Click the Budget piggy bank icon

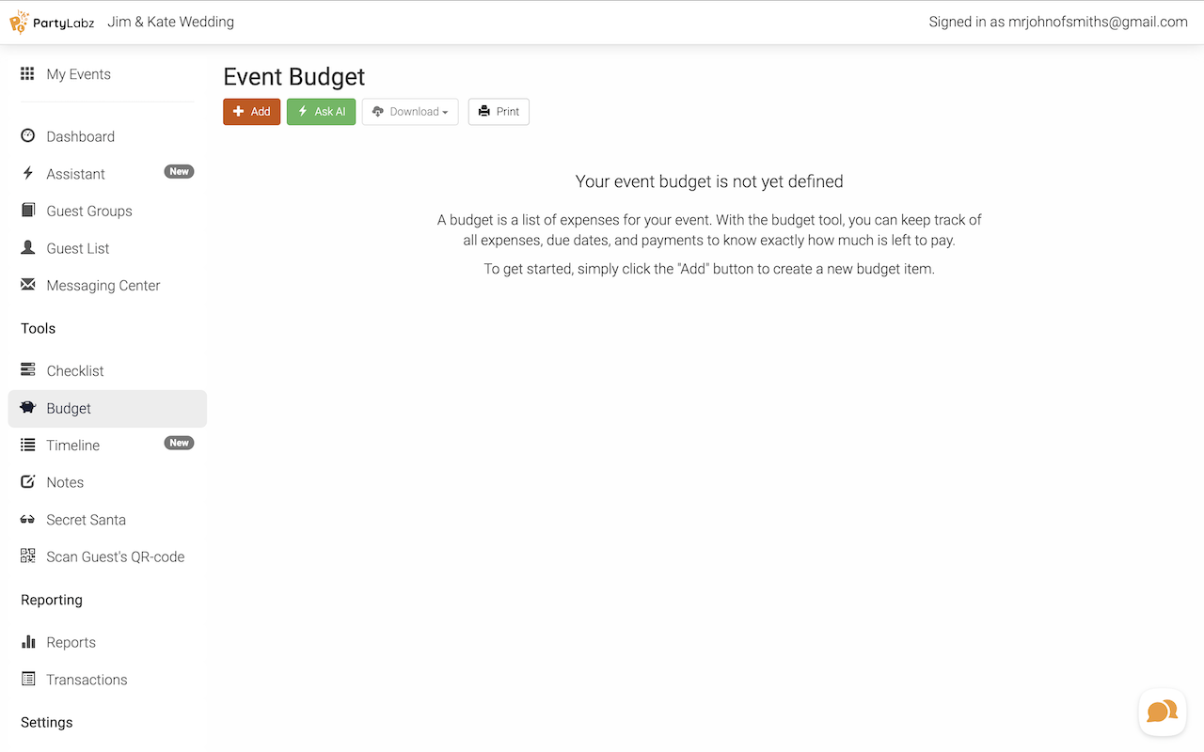(28, 408)
